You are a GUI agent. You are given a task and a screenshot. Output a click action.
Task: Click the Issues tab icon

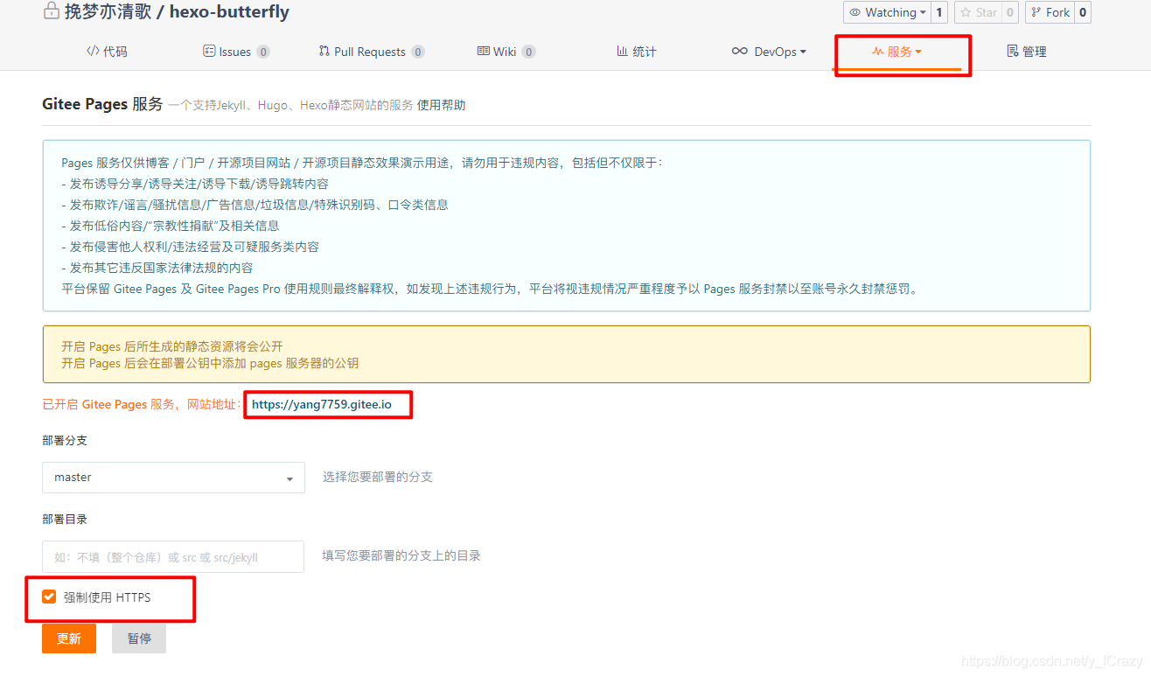point(209,51)
